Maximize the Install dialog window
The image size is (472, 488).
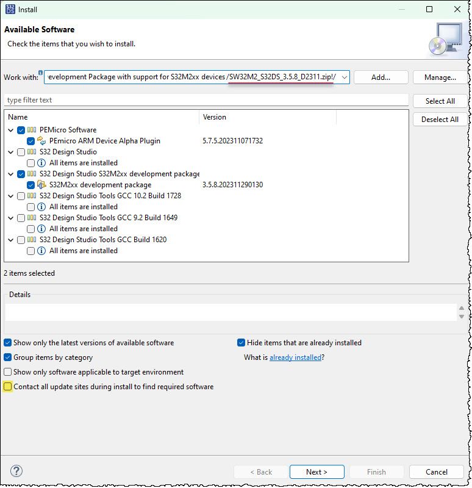tap(429, 9)
